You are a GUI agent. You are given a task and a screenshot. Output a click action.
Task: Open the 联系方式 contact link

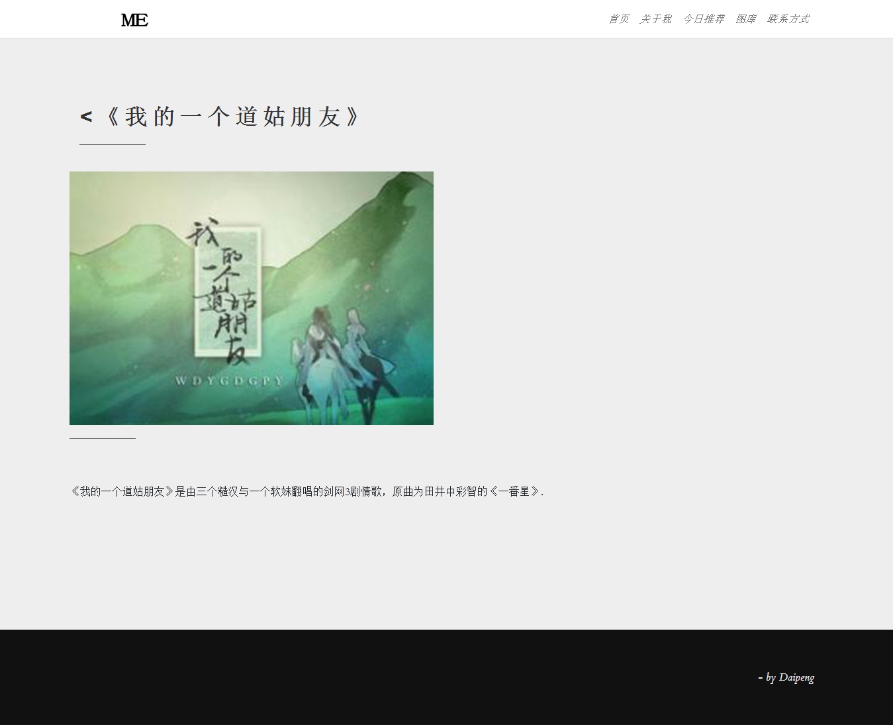point(788,19)
